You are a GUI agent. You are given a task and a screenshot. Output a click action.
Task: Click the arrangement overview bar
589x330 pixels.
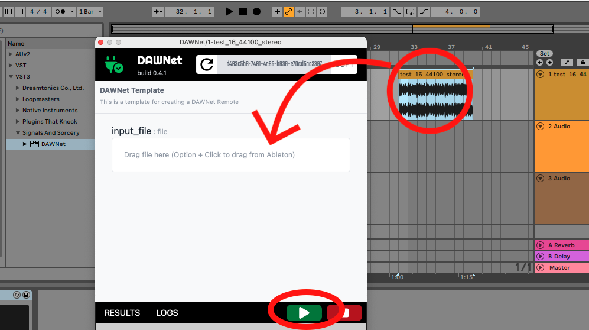[x=333, y=28]
